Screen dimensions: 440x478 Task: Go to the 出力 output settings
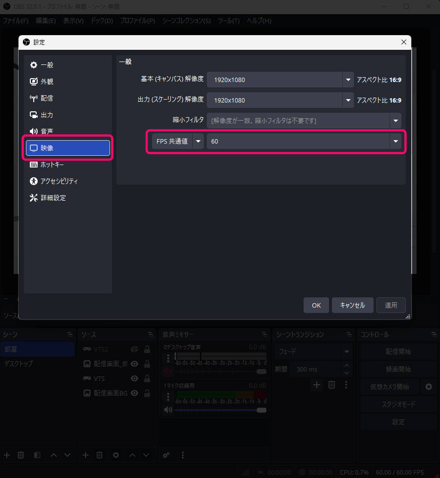[47, 115]
